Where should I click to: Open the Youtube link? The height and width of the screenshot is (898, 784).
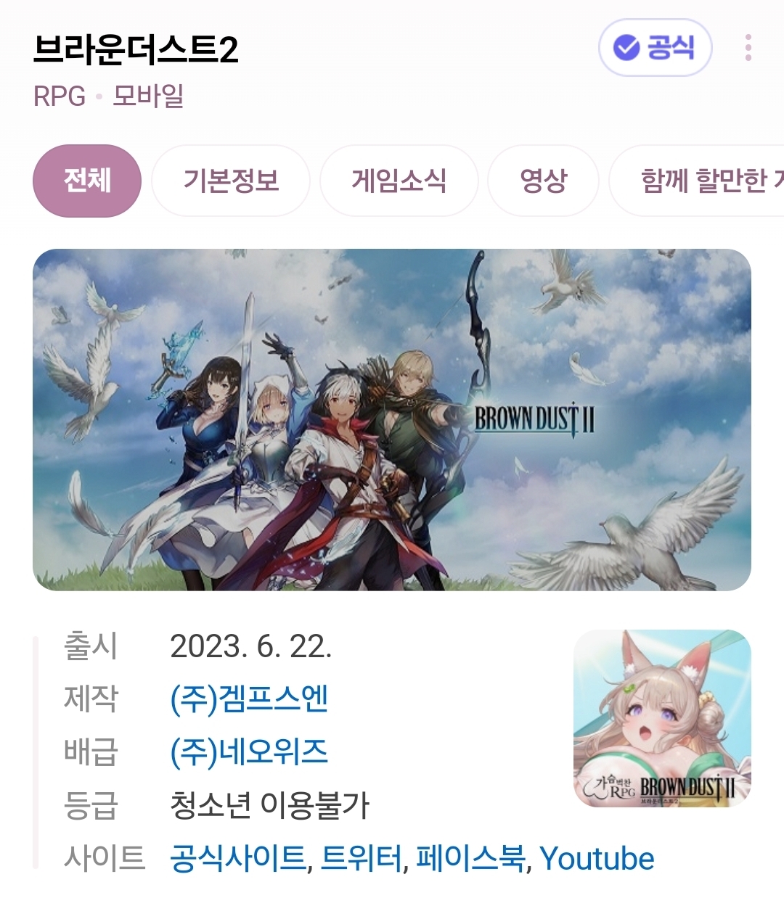(x=597, y=859)
